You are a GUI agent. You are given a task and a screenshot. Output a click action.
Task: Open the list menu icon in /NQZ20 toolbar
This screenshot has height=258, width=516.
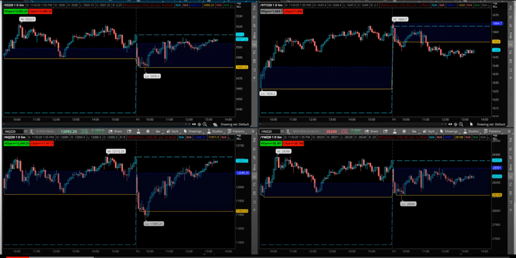tap(253, 131)
